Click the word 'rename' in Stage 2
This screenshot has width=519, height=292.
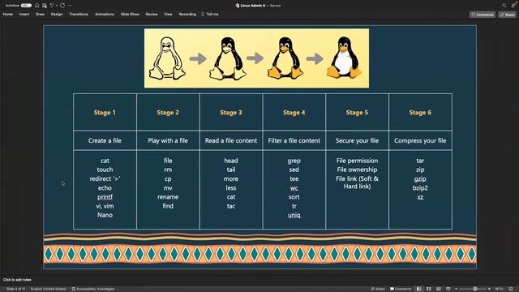[x=168, y=196]
